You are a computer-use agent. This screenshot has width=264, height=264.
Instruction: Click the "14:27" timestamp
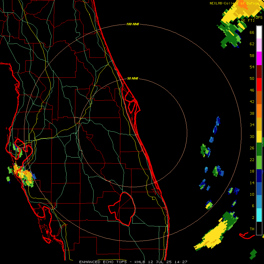tap(181, 262)
